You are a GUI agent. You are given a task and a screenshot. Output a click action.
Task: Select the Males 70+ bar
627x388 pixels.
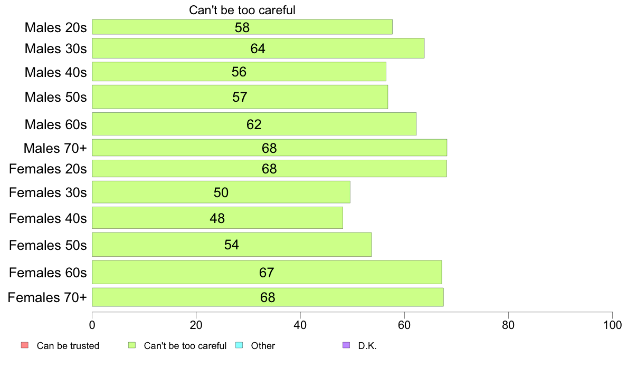(x=270, y=148)
